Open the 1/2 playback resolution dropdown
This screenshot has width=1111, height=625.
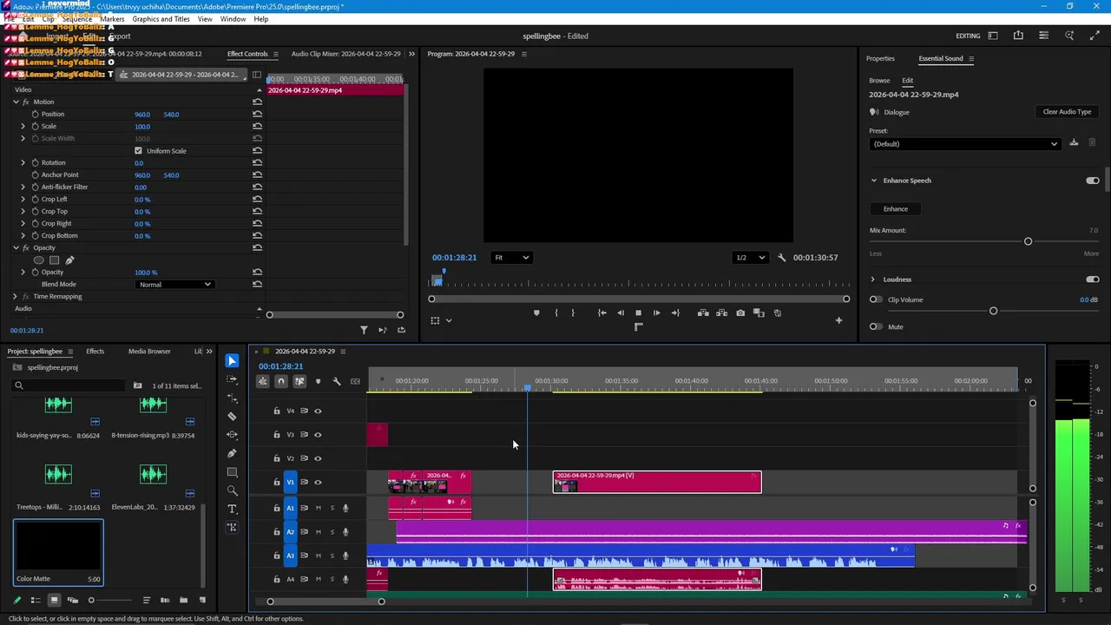[x=751, y=258]
